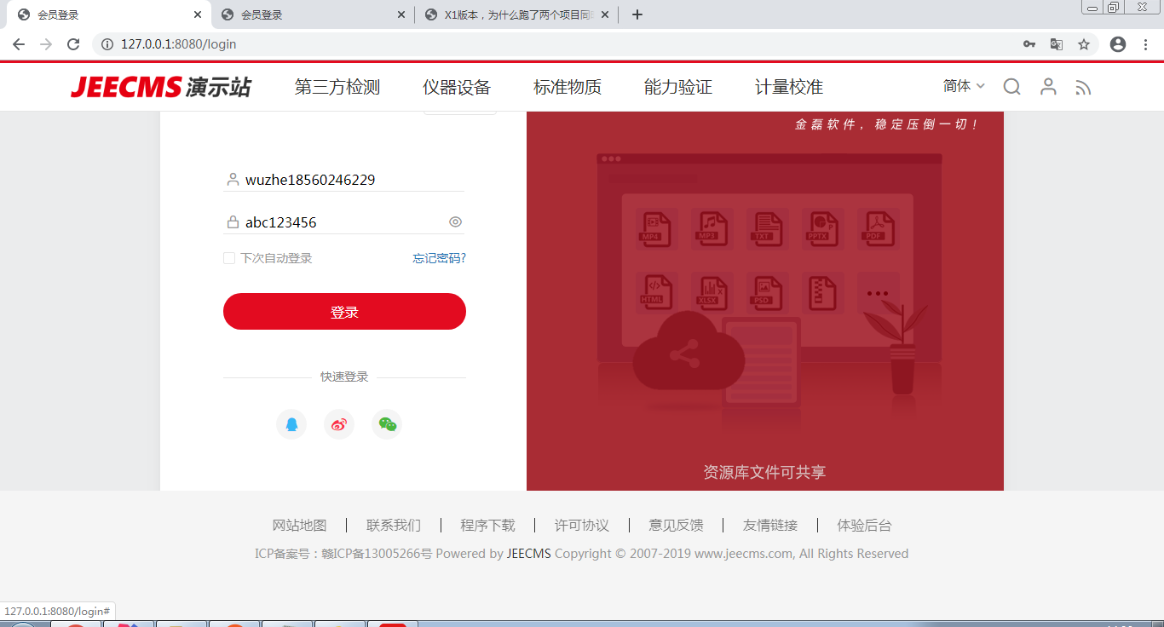Tick the 下次自动登录 checkbox
Screen dimensions: 1164x627
(x=229, y=258)
